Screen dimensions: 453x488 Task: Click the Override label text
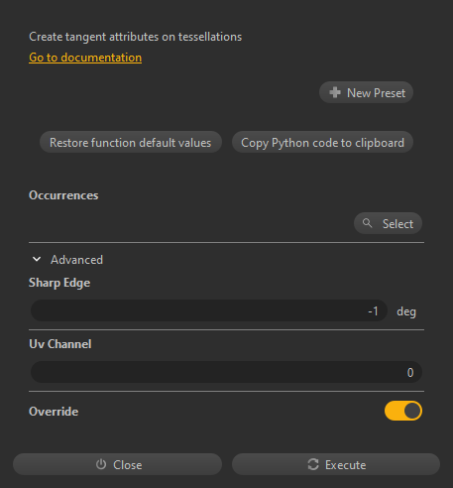point(54,412)
